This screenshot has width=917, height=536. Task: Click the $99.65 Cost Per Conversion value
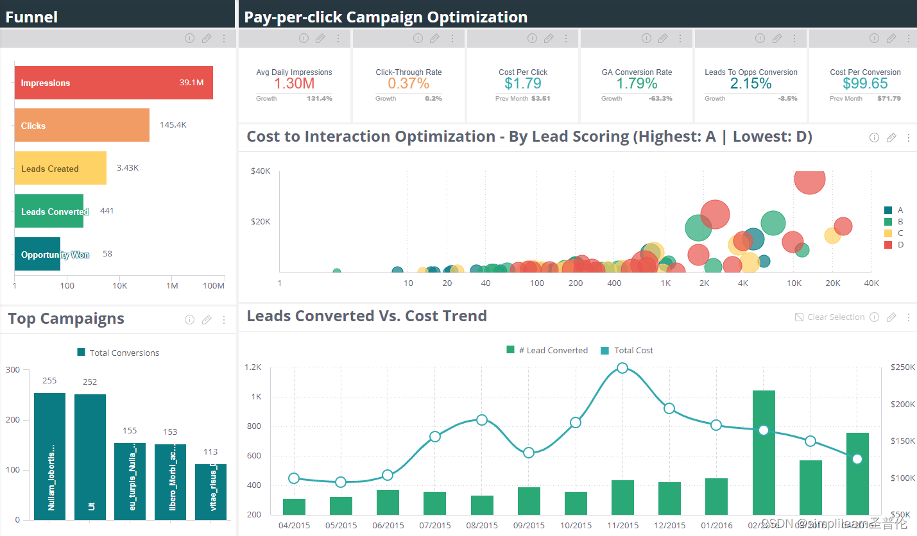(865, 84)
